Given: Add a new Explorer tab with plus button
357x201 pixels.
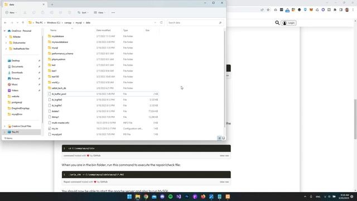Looking at the screenshot, I should [x=52, y=4].
